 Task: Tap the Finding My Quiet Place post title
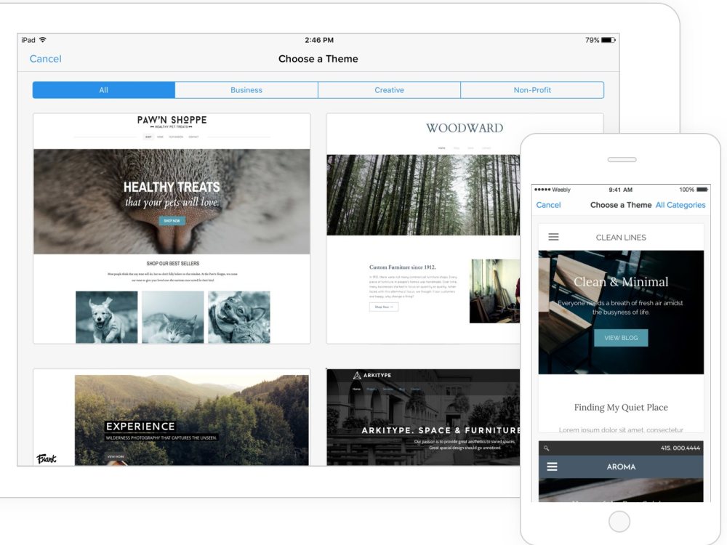(621, 408)
